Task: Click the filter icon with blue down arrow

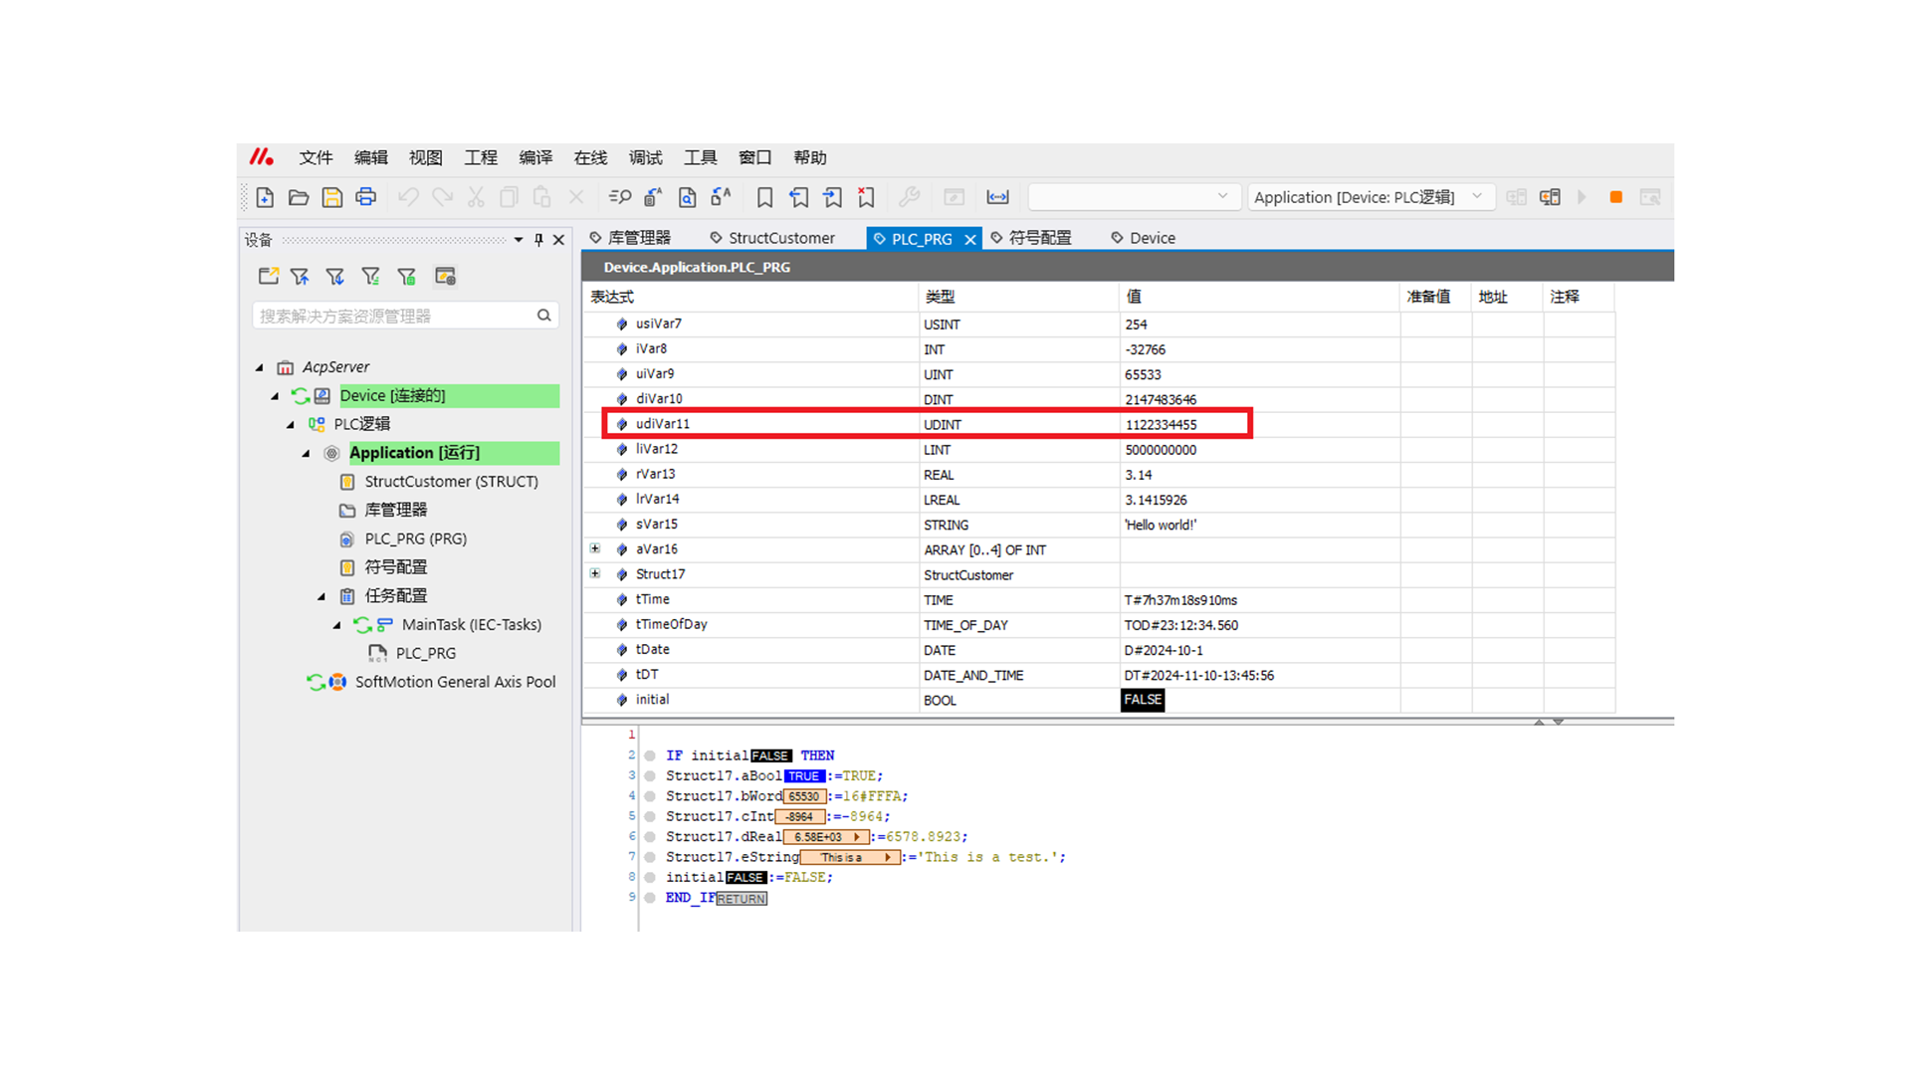Action: 335,276
